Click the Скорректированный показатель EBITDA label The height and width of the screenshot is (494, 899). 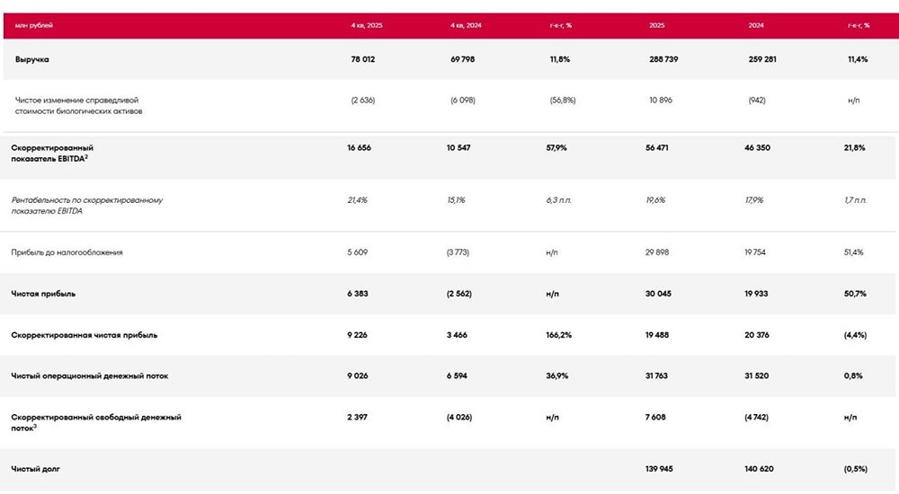click(x=52, y=154)
